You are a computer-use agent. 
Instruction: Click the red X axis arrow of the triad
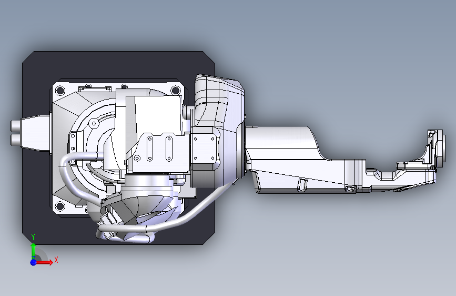pyautogui.click(x=45, y=262)
